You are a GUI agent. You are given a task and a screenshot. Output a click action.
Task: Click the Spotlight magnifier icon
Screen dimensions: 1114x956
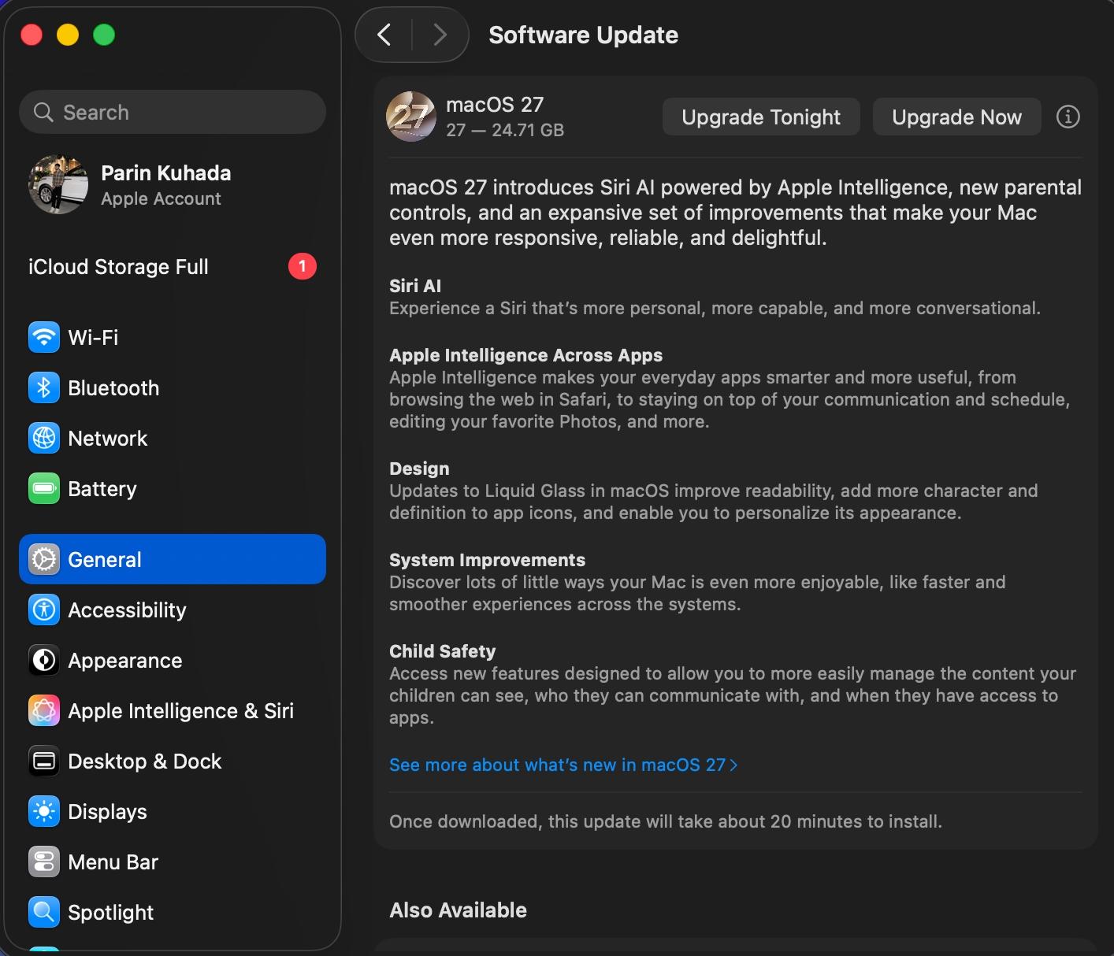point(44,913)
